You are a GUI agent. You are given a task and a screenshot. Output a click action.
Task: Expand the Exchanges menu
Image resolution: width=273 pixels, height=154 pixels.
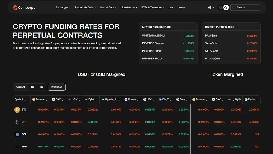[63, 7]
